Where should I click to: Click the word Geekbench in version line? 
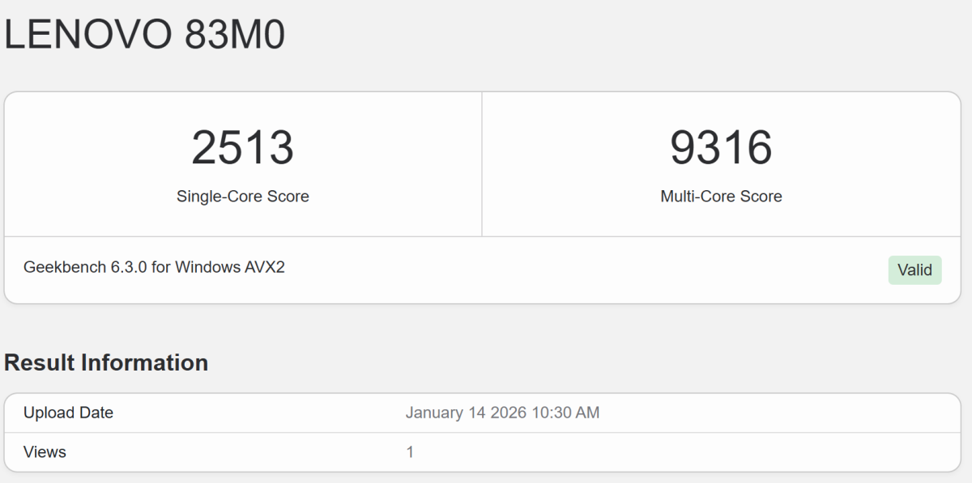[63, 267]
